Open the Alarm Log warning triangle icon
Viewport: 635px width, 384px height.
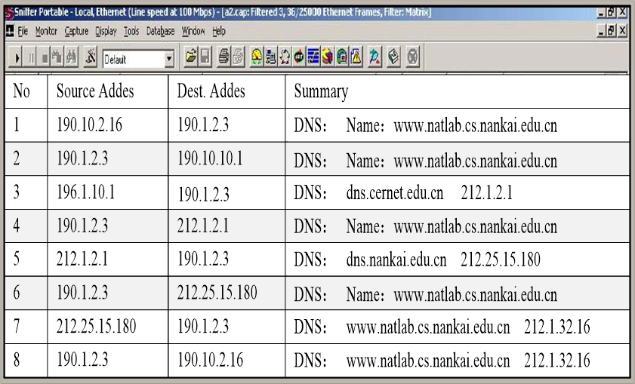tap(356, 57)
